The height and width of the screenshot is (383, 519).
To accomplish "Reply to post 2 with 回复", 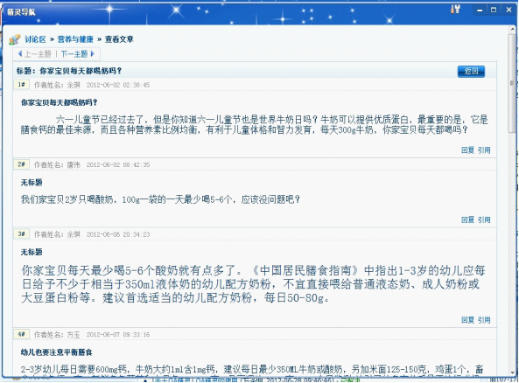I will [467, 219].
